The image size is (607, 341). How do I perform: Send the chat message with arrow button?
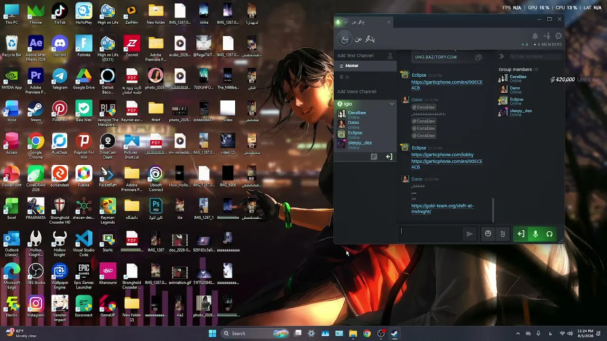click(469, 233)
